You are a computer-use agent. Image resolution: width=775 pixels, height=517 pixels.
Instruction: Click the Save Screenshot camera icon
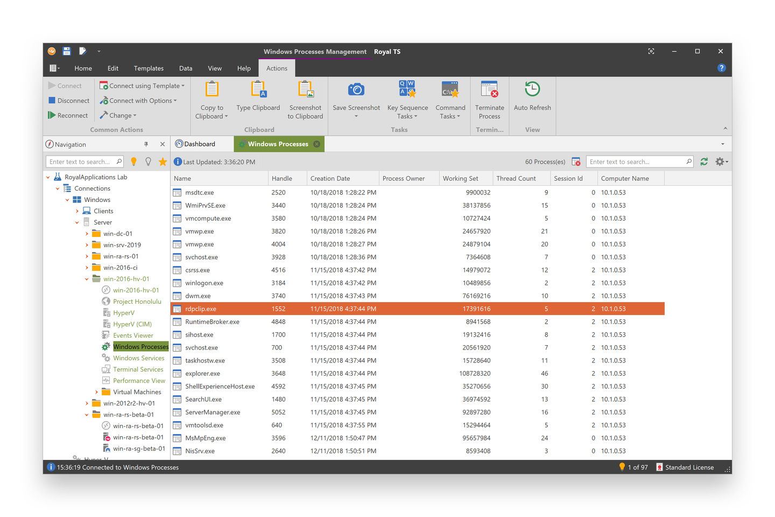click(x=356, y=88)
